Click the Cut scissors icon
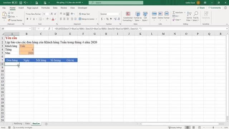 [9, 13]
